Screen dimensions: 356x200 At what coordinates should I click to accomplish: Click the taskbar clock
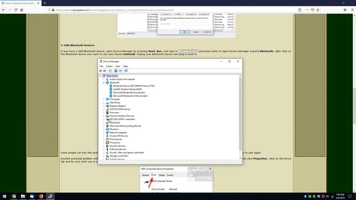click(340, 196)
